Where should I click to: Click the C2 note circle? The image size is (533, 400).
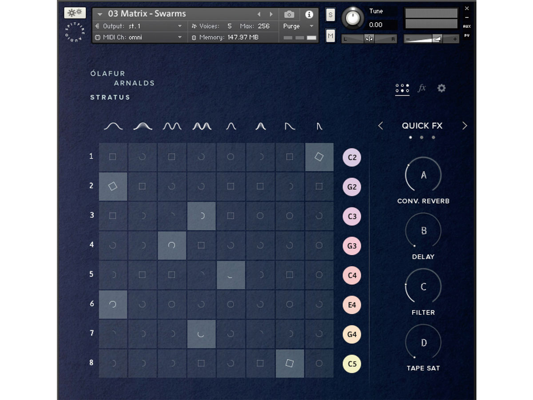(352, 157)
